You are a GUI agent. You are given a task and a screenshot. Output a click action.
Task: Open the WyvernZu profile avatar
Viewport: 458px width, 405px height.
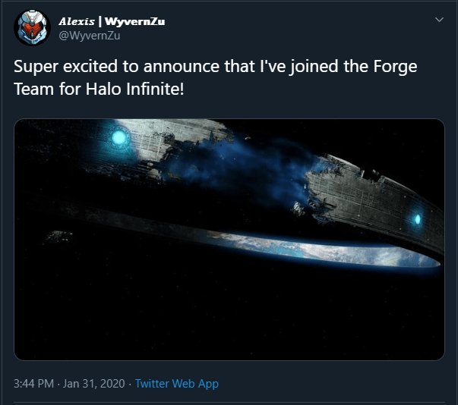point(32,27)
